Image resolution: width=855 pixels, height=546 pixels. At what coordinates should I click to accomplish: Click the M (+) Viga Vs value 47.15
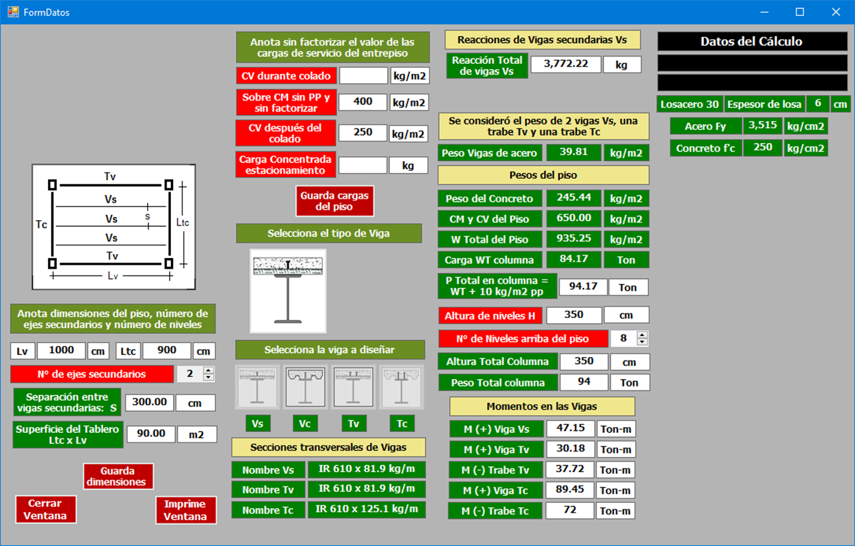570,429
